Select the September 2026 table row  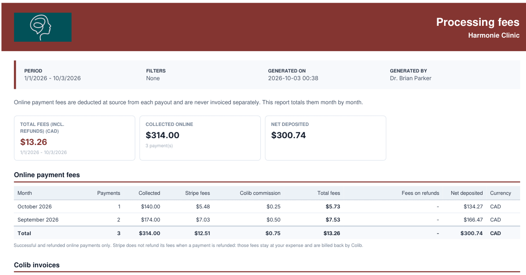[267, 220]
